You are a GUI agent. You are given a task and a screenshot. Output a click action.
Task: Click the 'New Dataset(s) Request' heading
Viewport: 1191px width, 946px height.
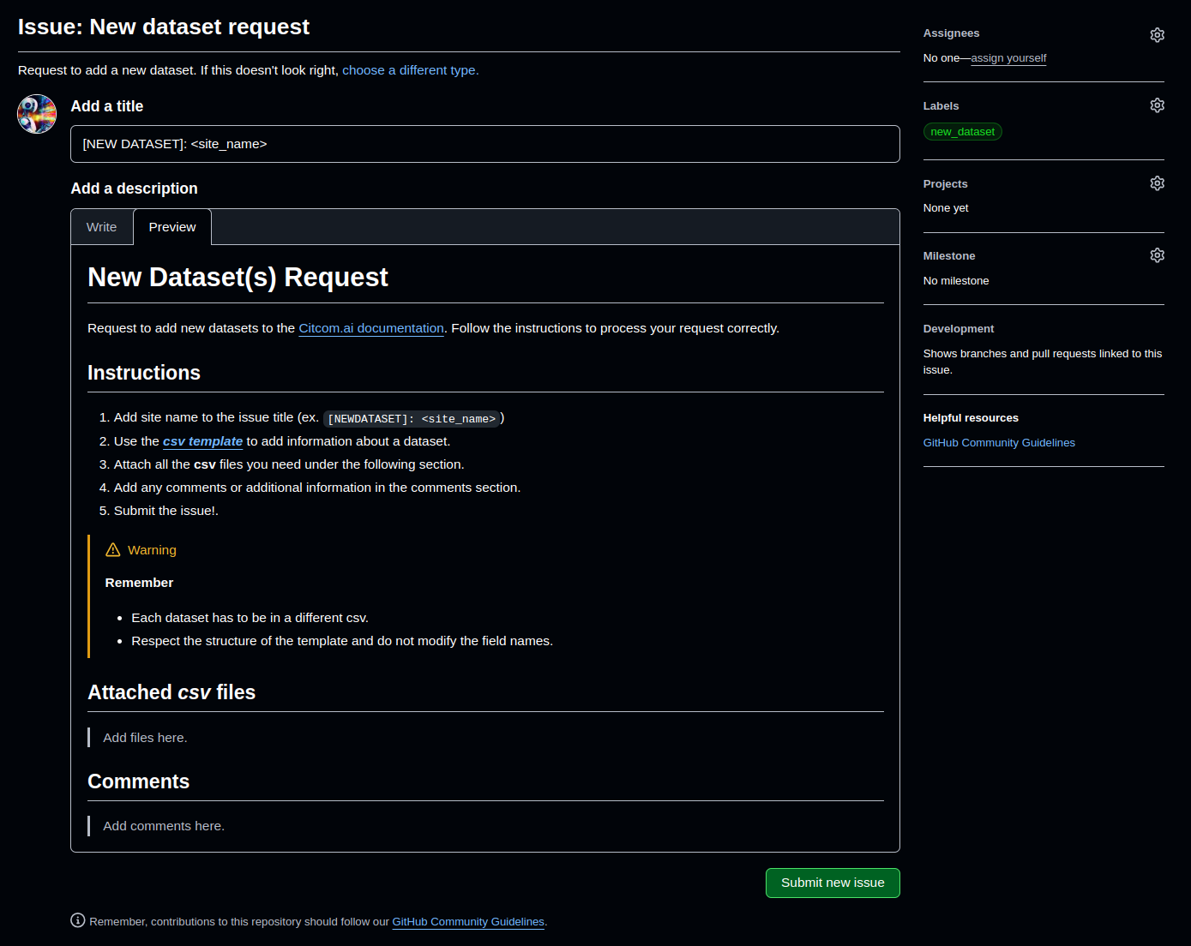(238, 278)
